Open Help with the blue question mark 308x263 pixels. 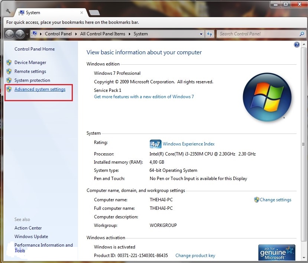[296, 45]
